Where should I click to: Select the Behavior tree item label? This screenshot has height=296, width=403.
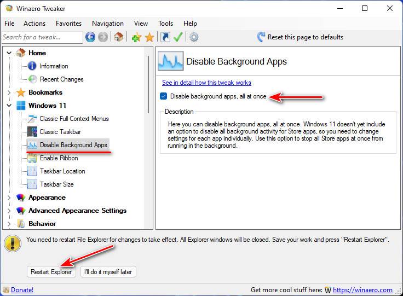point(42,224)
